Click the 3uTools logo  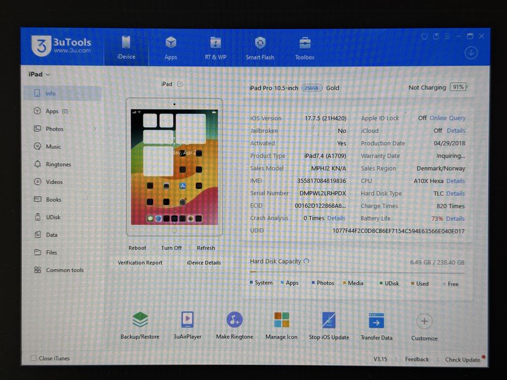coord(61,46)
